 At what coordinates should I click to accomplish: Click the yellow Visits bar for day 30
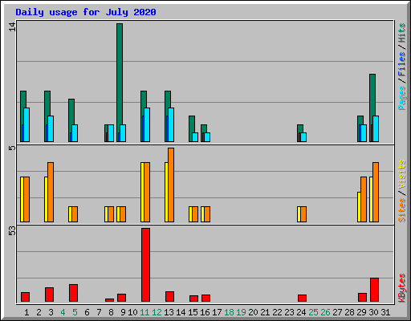(x=371, y=199)
